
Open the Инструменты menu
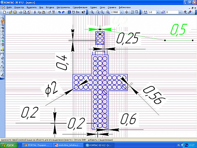(63, 7)
